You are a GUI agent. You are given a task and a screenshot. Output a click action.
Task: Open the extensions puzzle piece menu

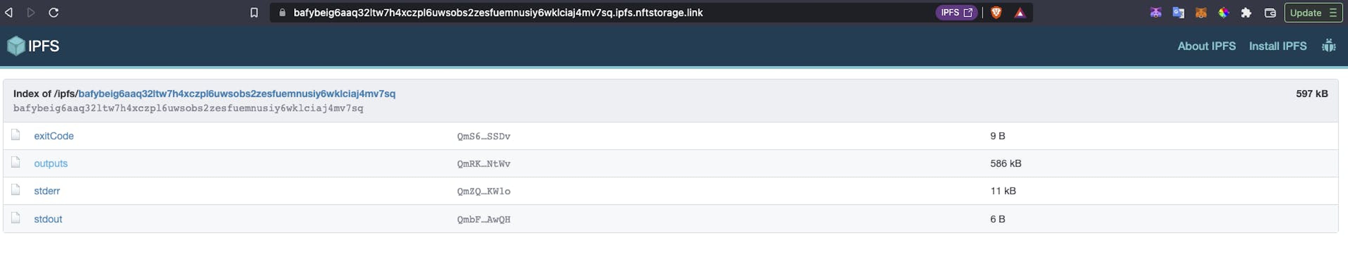click(x=1246, y=13)
